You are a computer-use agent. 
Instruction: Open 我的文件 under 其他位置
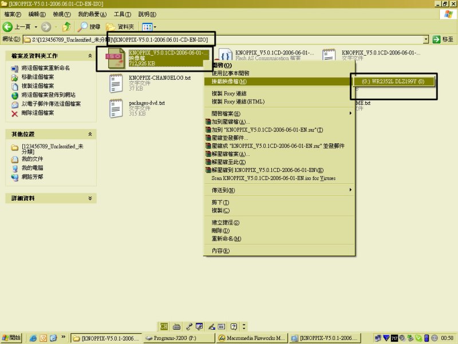[x=33, y=159]
